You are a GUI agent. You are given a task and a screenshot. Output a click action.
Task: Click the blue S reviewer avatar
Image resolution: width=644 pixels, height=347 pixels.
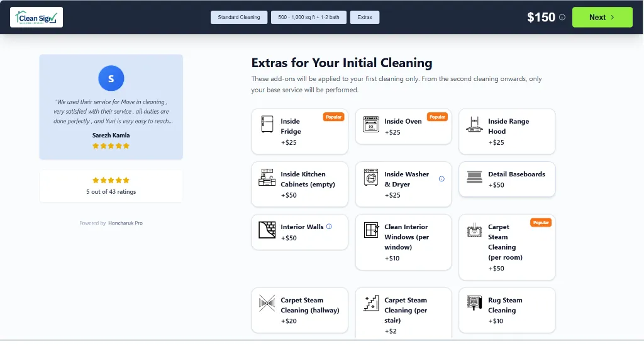(x=111, y=78)
